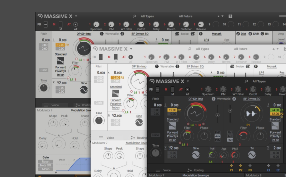Viewport: 286px width, 177px height.
Task: Click the glide Time knob in light window
Action: 99,121
